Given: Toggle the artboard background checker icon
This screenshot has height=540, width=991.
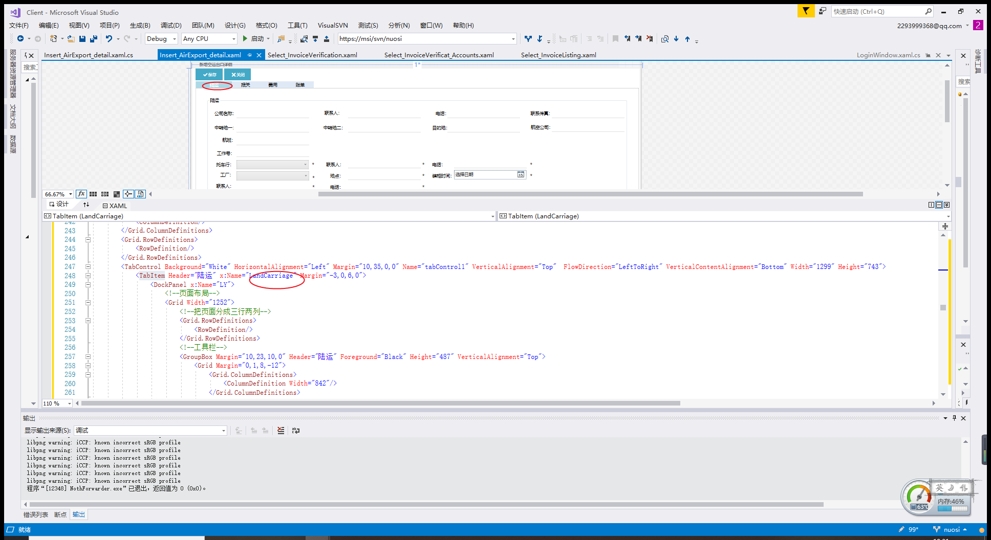Looking at the screenshot, I should click(x=117, y=194).
